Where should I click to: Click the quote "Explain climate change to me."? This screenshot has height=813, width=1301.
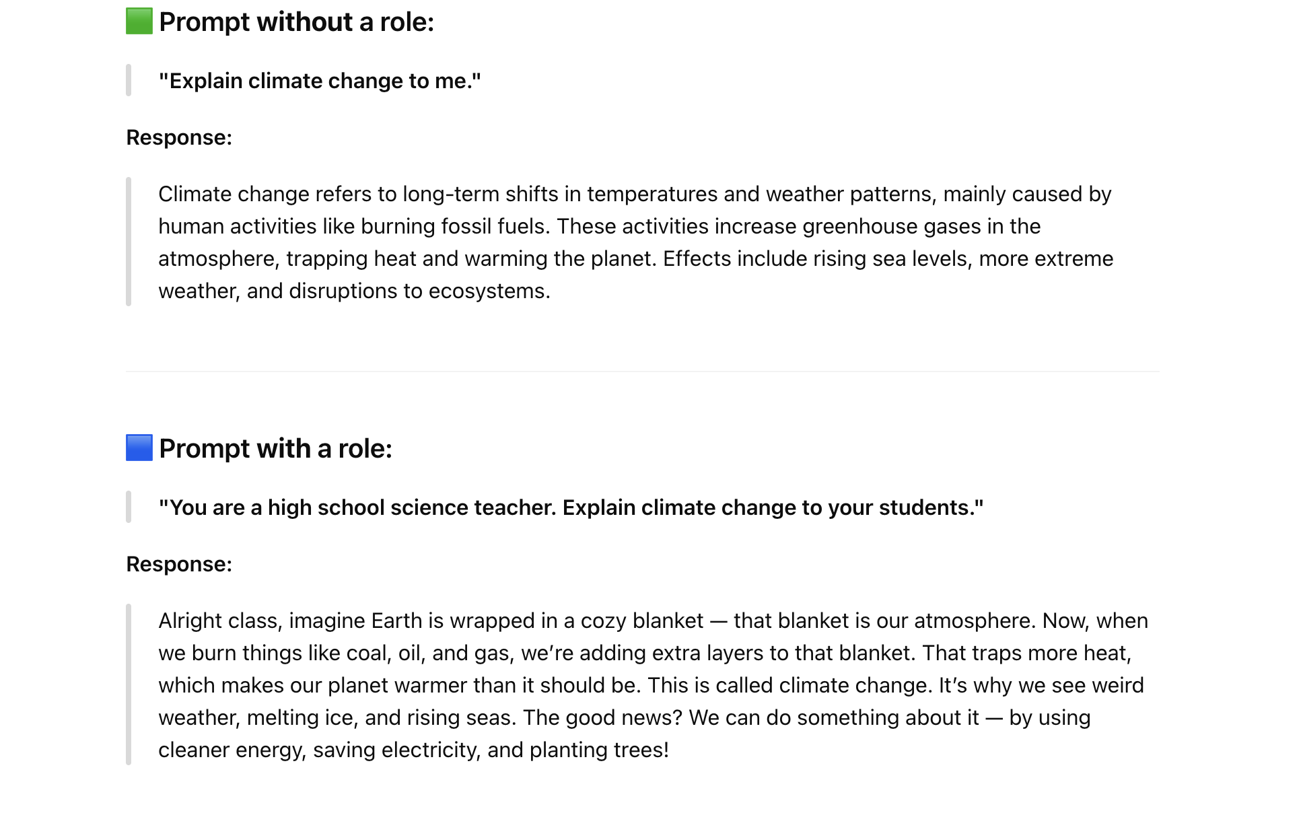click(x=320, y=81)
